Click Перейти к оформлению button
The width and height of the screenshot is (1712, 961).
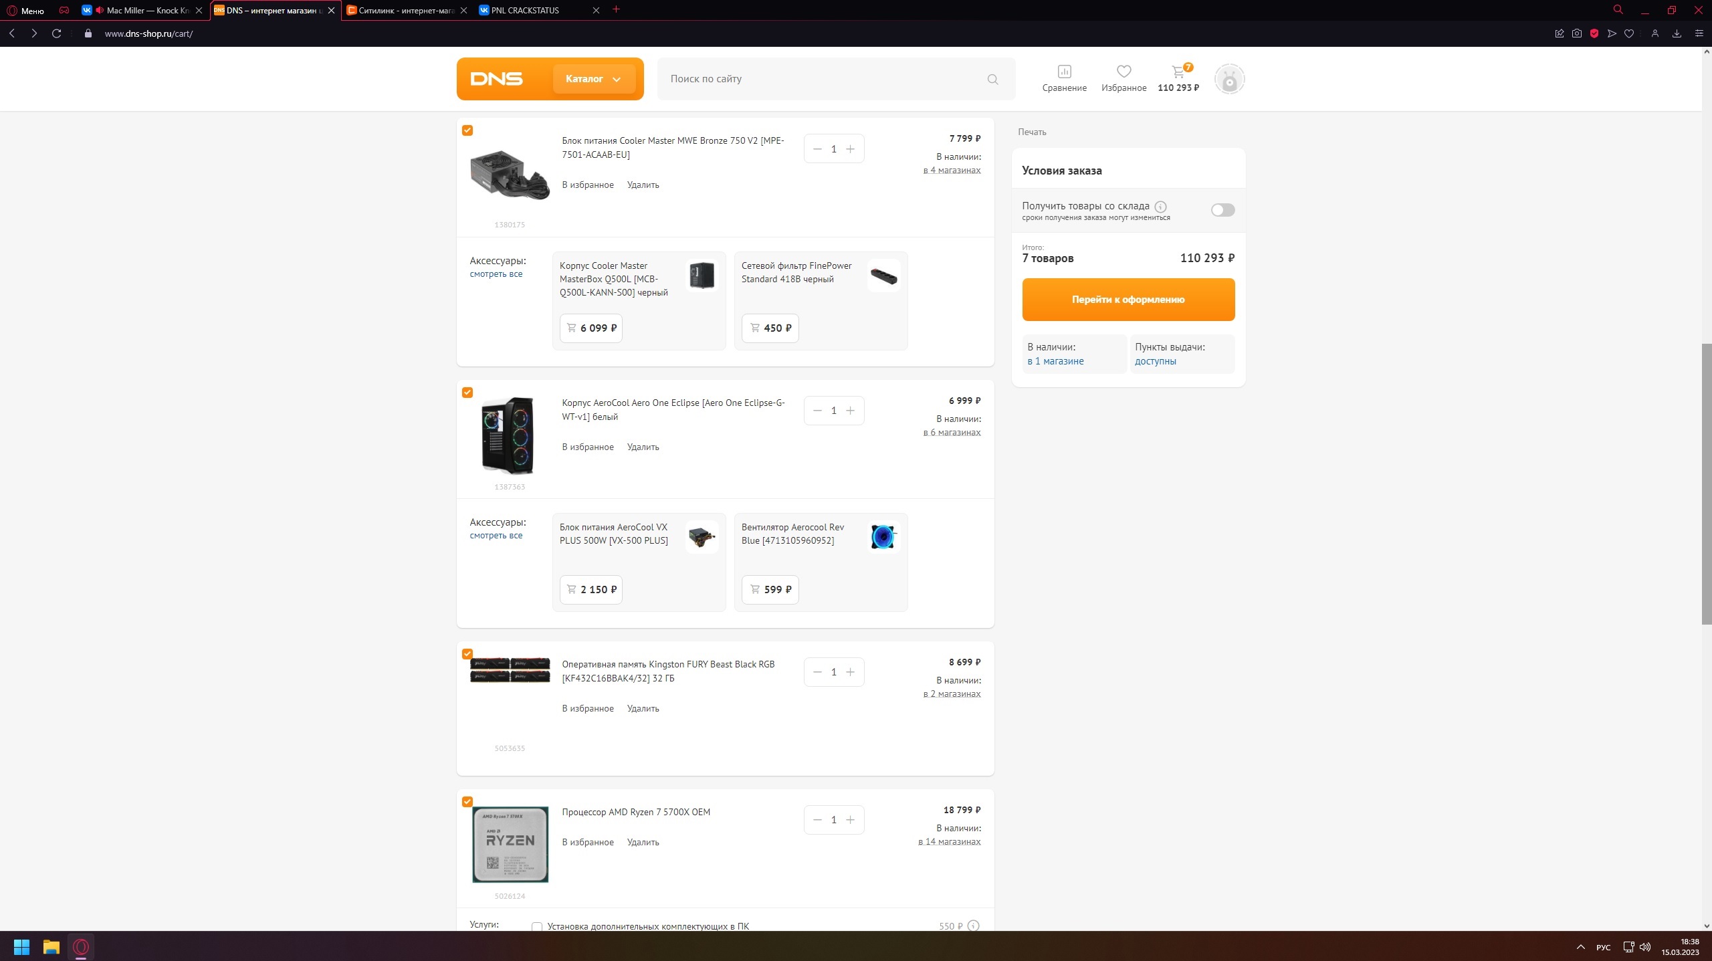1128,300
